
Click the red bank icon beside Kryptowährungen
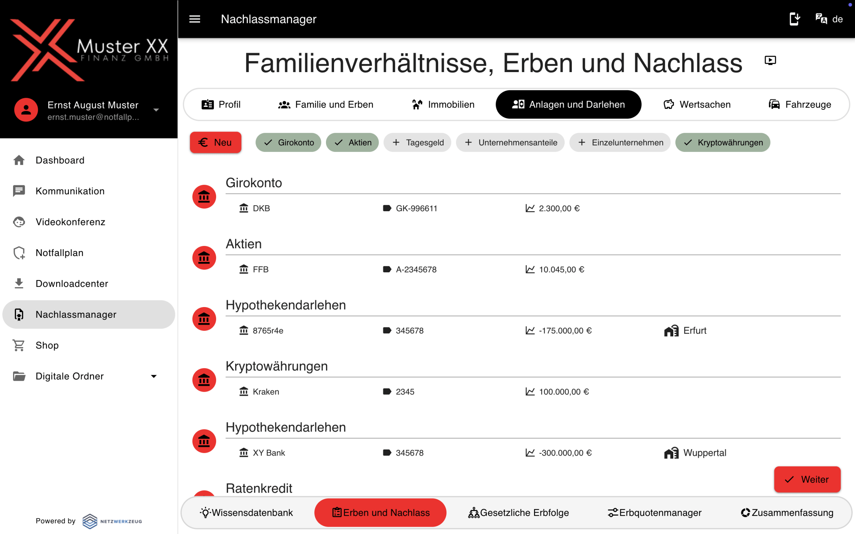[204, 380]
